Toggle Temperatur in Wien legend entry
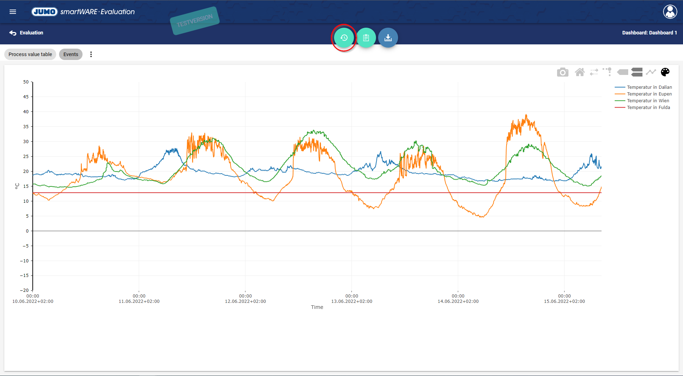Screen dimensions: 683x376 coord(648,101)
